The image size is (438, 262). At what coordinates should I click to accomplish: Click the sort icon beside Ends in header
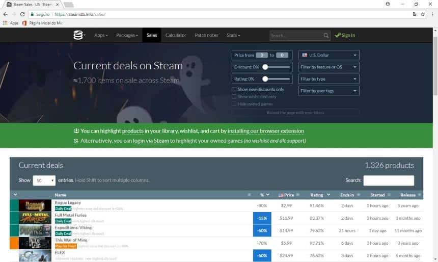tap(359, 195)
